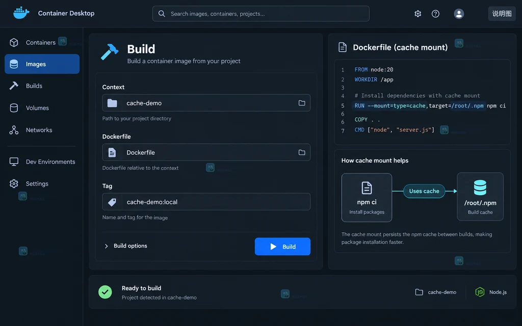Viewport: 522px width, 326px height.
Task: Click the Tag field cache-demo:local
Action: point(206,202)
